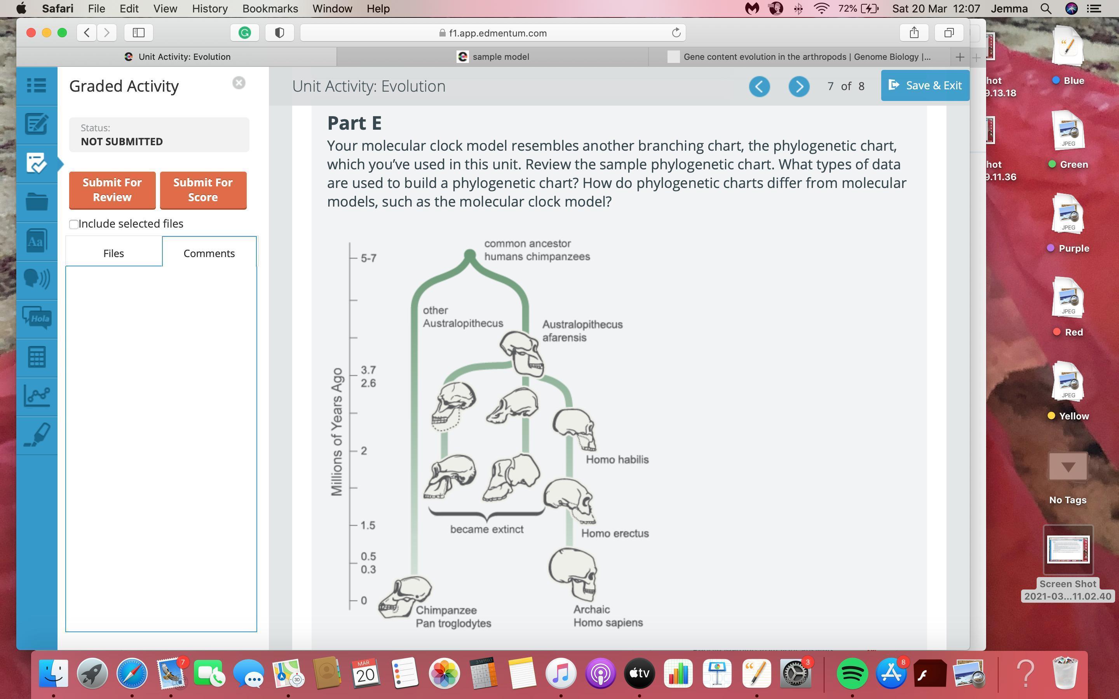Click the Safari address bar
This screenshot has width=1119, height=699.
click(492, 33)
